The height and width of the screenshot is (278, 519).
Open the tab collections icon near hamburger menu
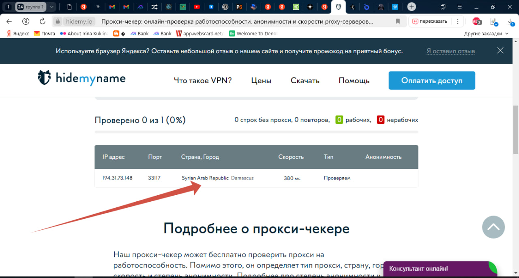tap(443, 7)
